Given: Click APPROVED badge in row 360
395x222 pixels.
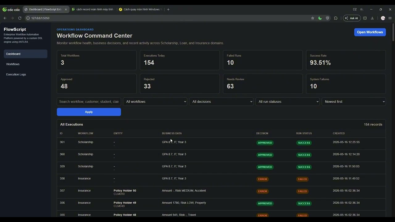Looking at the screenshot, I should (265, 155).
